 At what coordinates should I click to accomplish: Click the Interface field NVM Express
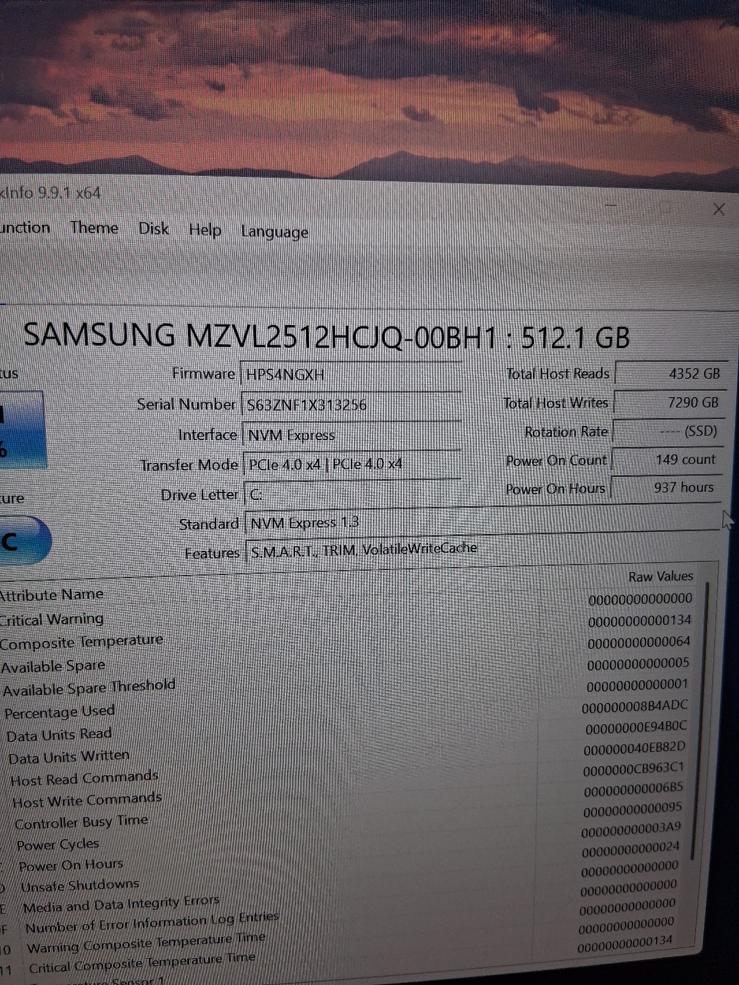coord(353,435)
